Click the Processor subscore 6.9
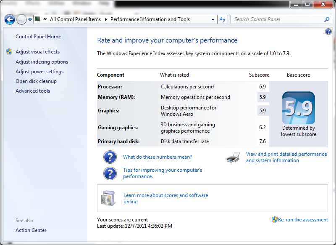The height and width of the screenshot is (245, 336). (x=262, y=87)
